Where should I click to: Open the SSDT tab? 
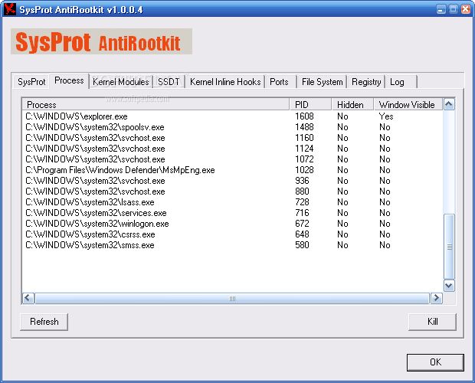(169, 82)
